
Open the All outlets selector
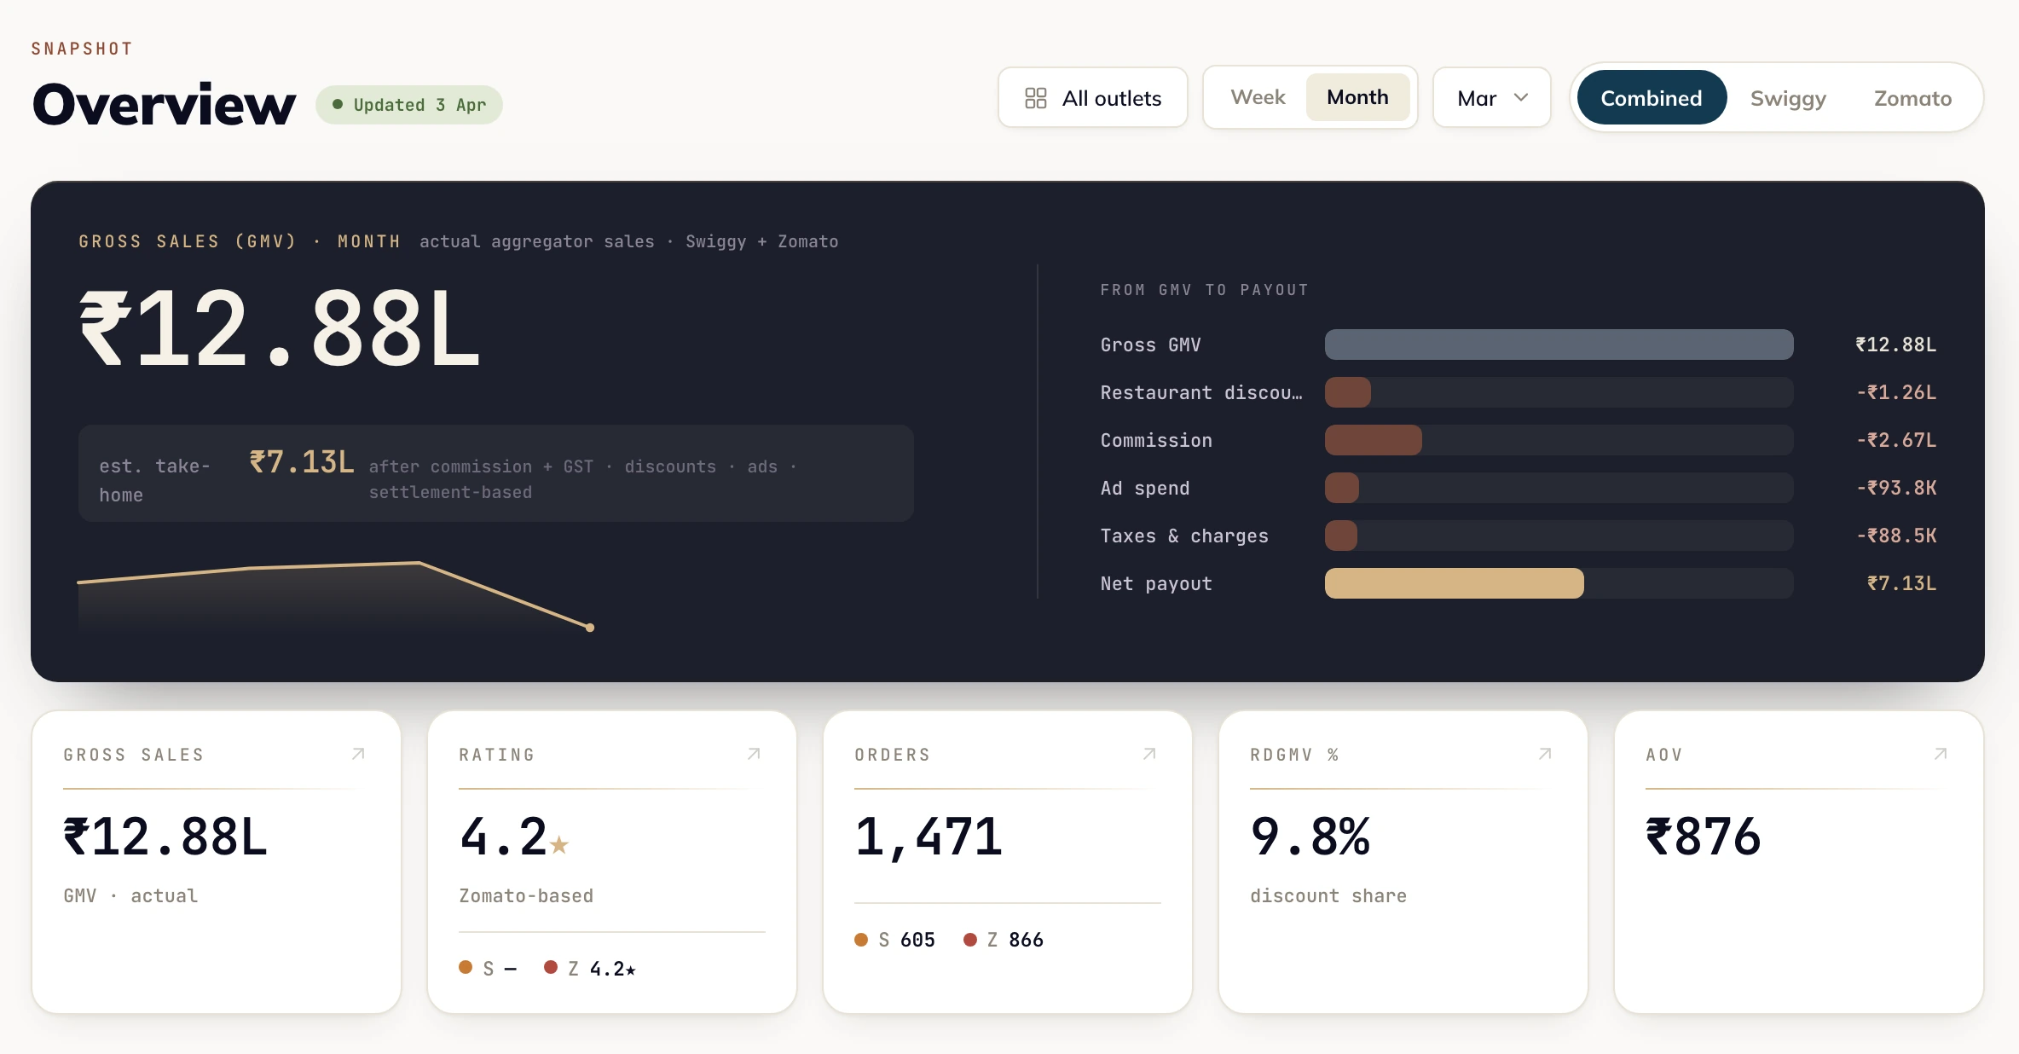coord(1093,98)
